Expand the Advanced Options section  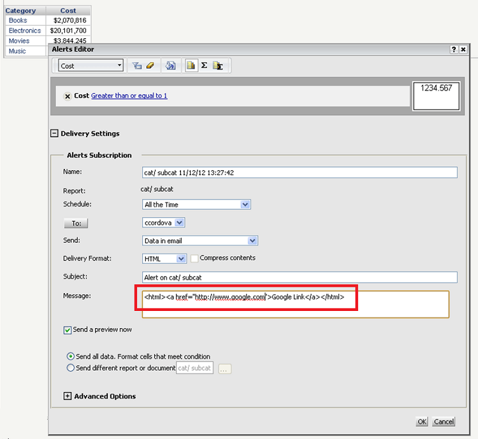click(68, 396)
